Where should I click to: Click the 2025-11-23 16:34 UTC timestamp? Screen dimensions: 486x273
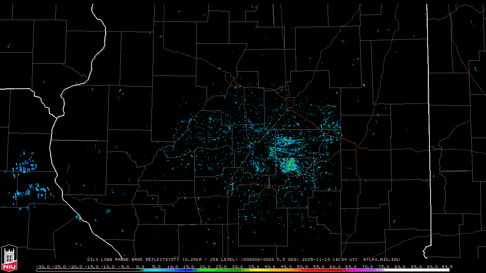pyautogui.click(x=330, y=260)
